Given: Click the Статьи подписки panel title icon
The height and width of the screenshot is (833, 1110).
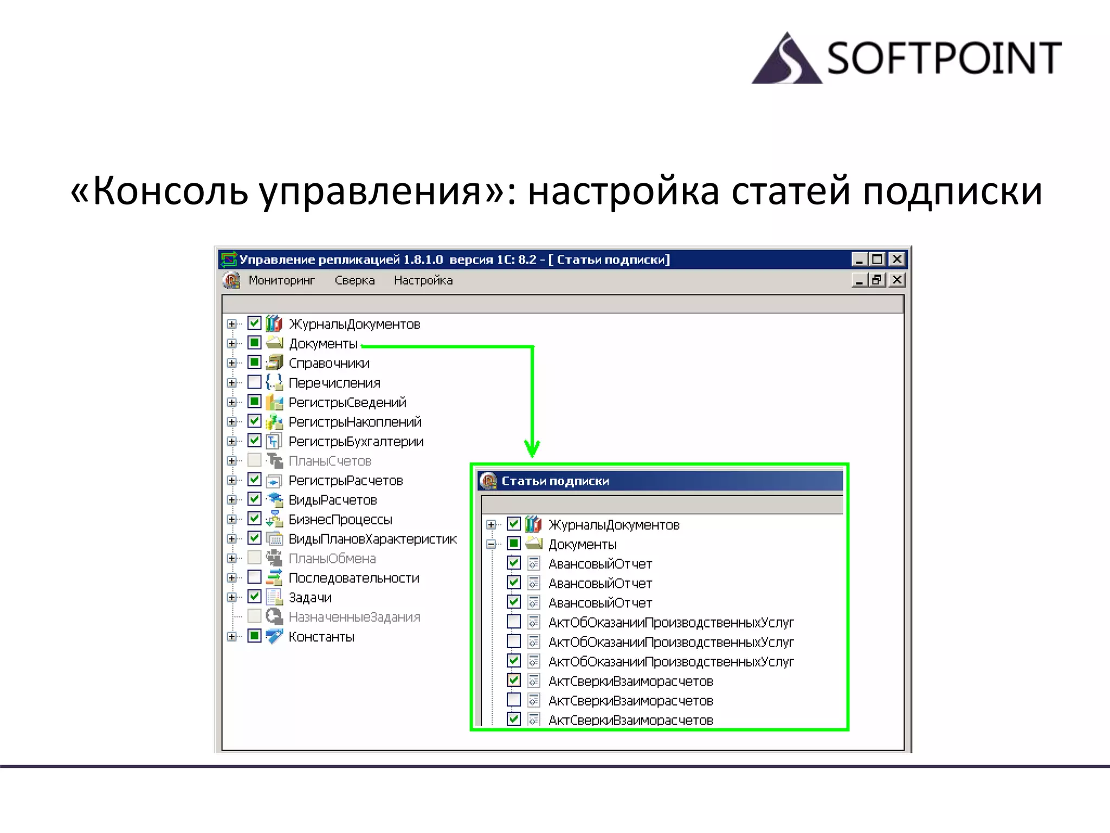Looking at the screenshot, I should [x=489, y=481].
